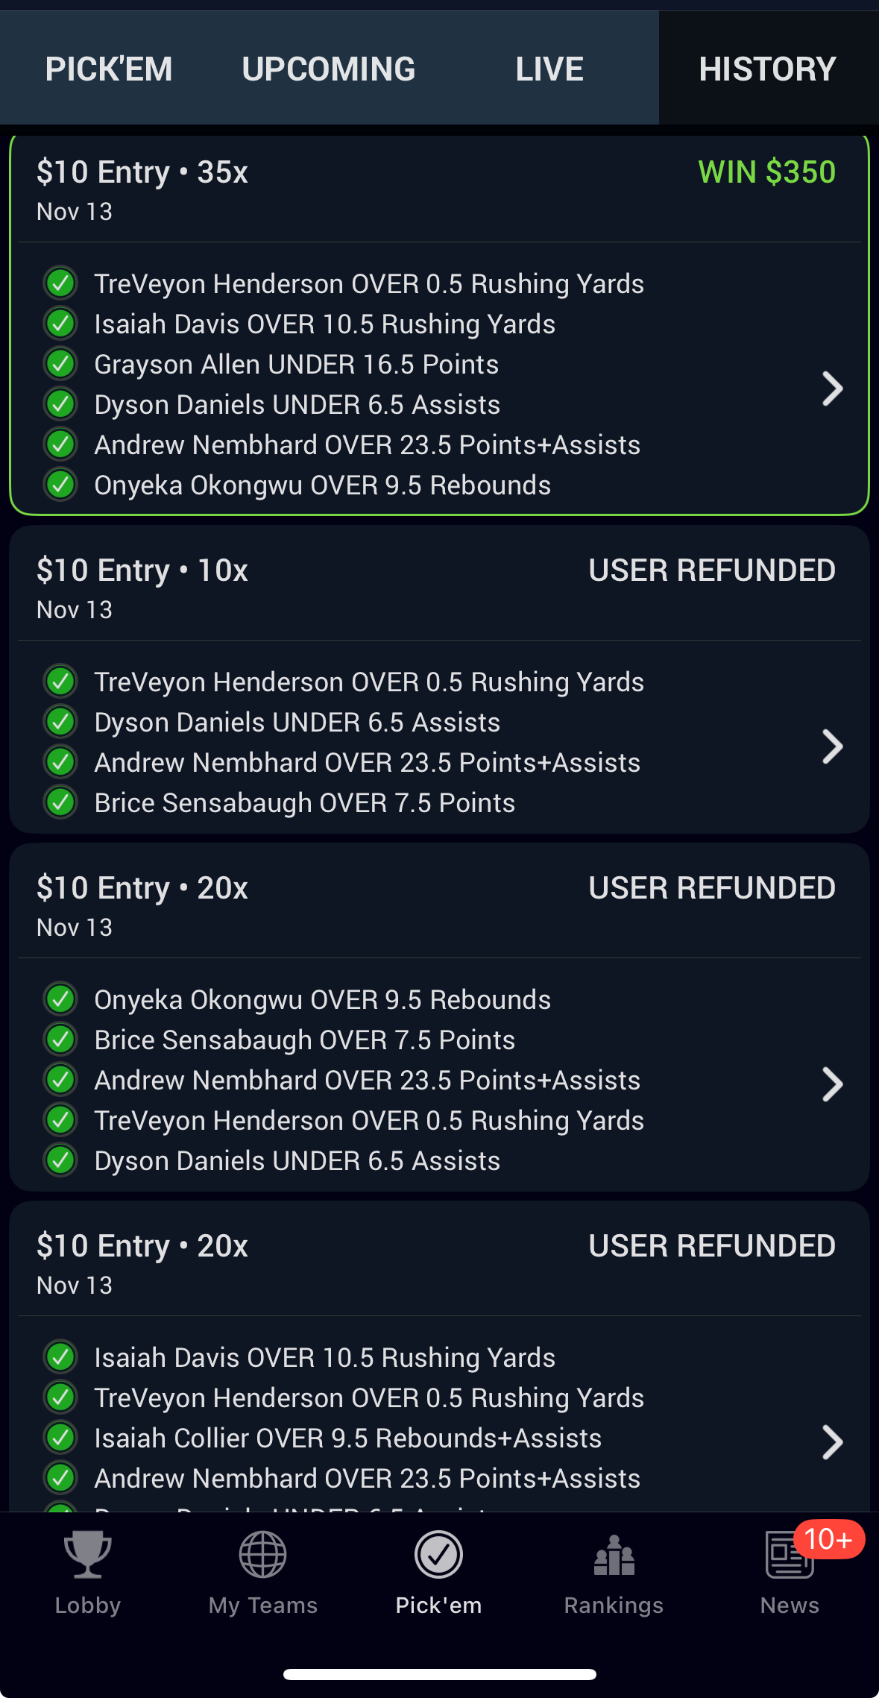879x1698 pixels.
Task: Tap USER REFUNDED on the 10x entry
Action: [711, 570]
